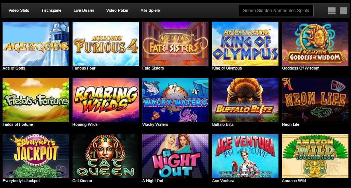Click the Buffalo Blitz title link
The height and width of the screenshot is (188, 351).
tap(223, 124)
